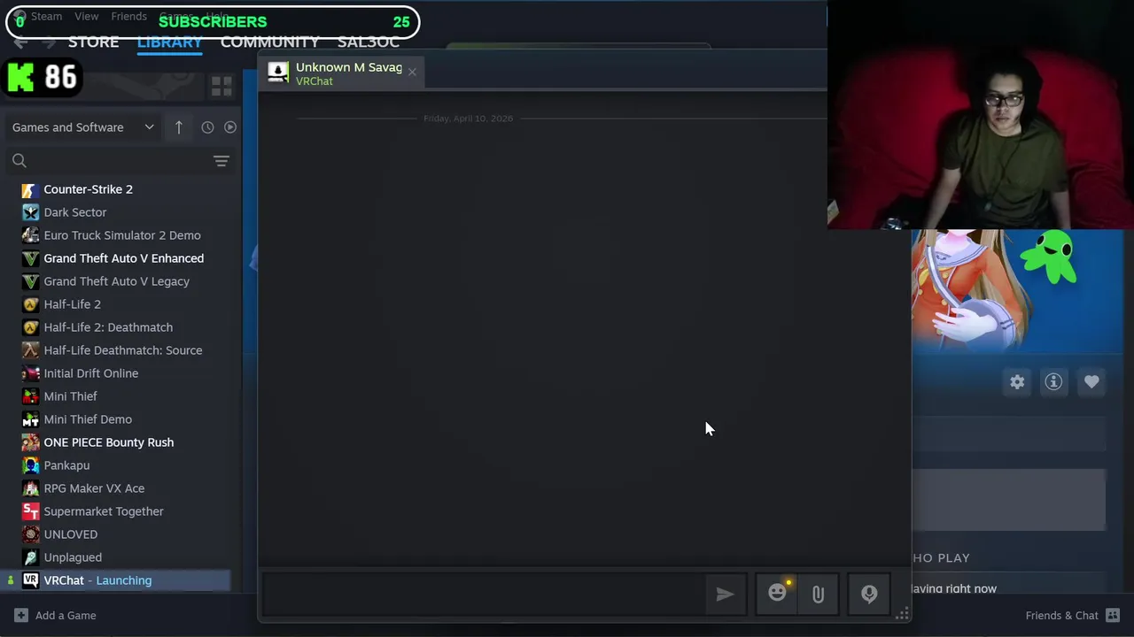Send the chat message with arrow button
Viewport: 1134px width, 637px height.
tap(725, 595)
